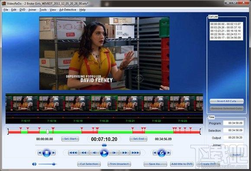
Task: Open the Tools menu
Action: [x=43, y=10]
